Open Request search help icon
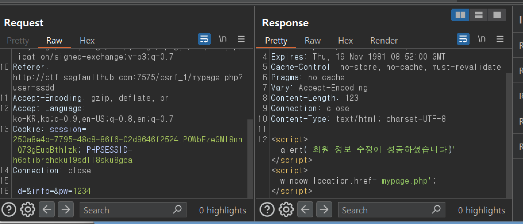523x224 pixels. (x=9, y=210)
